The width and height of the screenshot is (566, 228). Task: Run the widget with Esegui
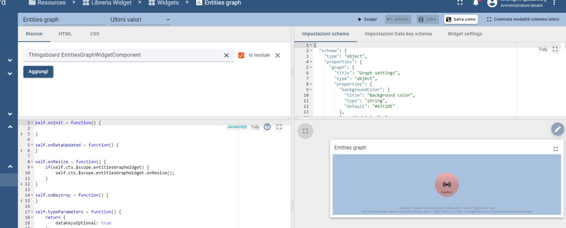tap(367, 19)
